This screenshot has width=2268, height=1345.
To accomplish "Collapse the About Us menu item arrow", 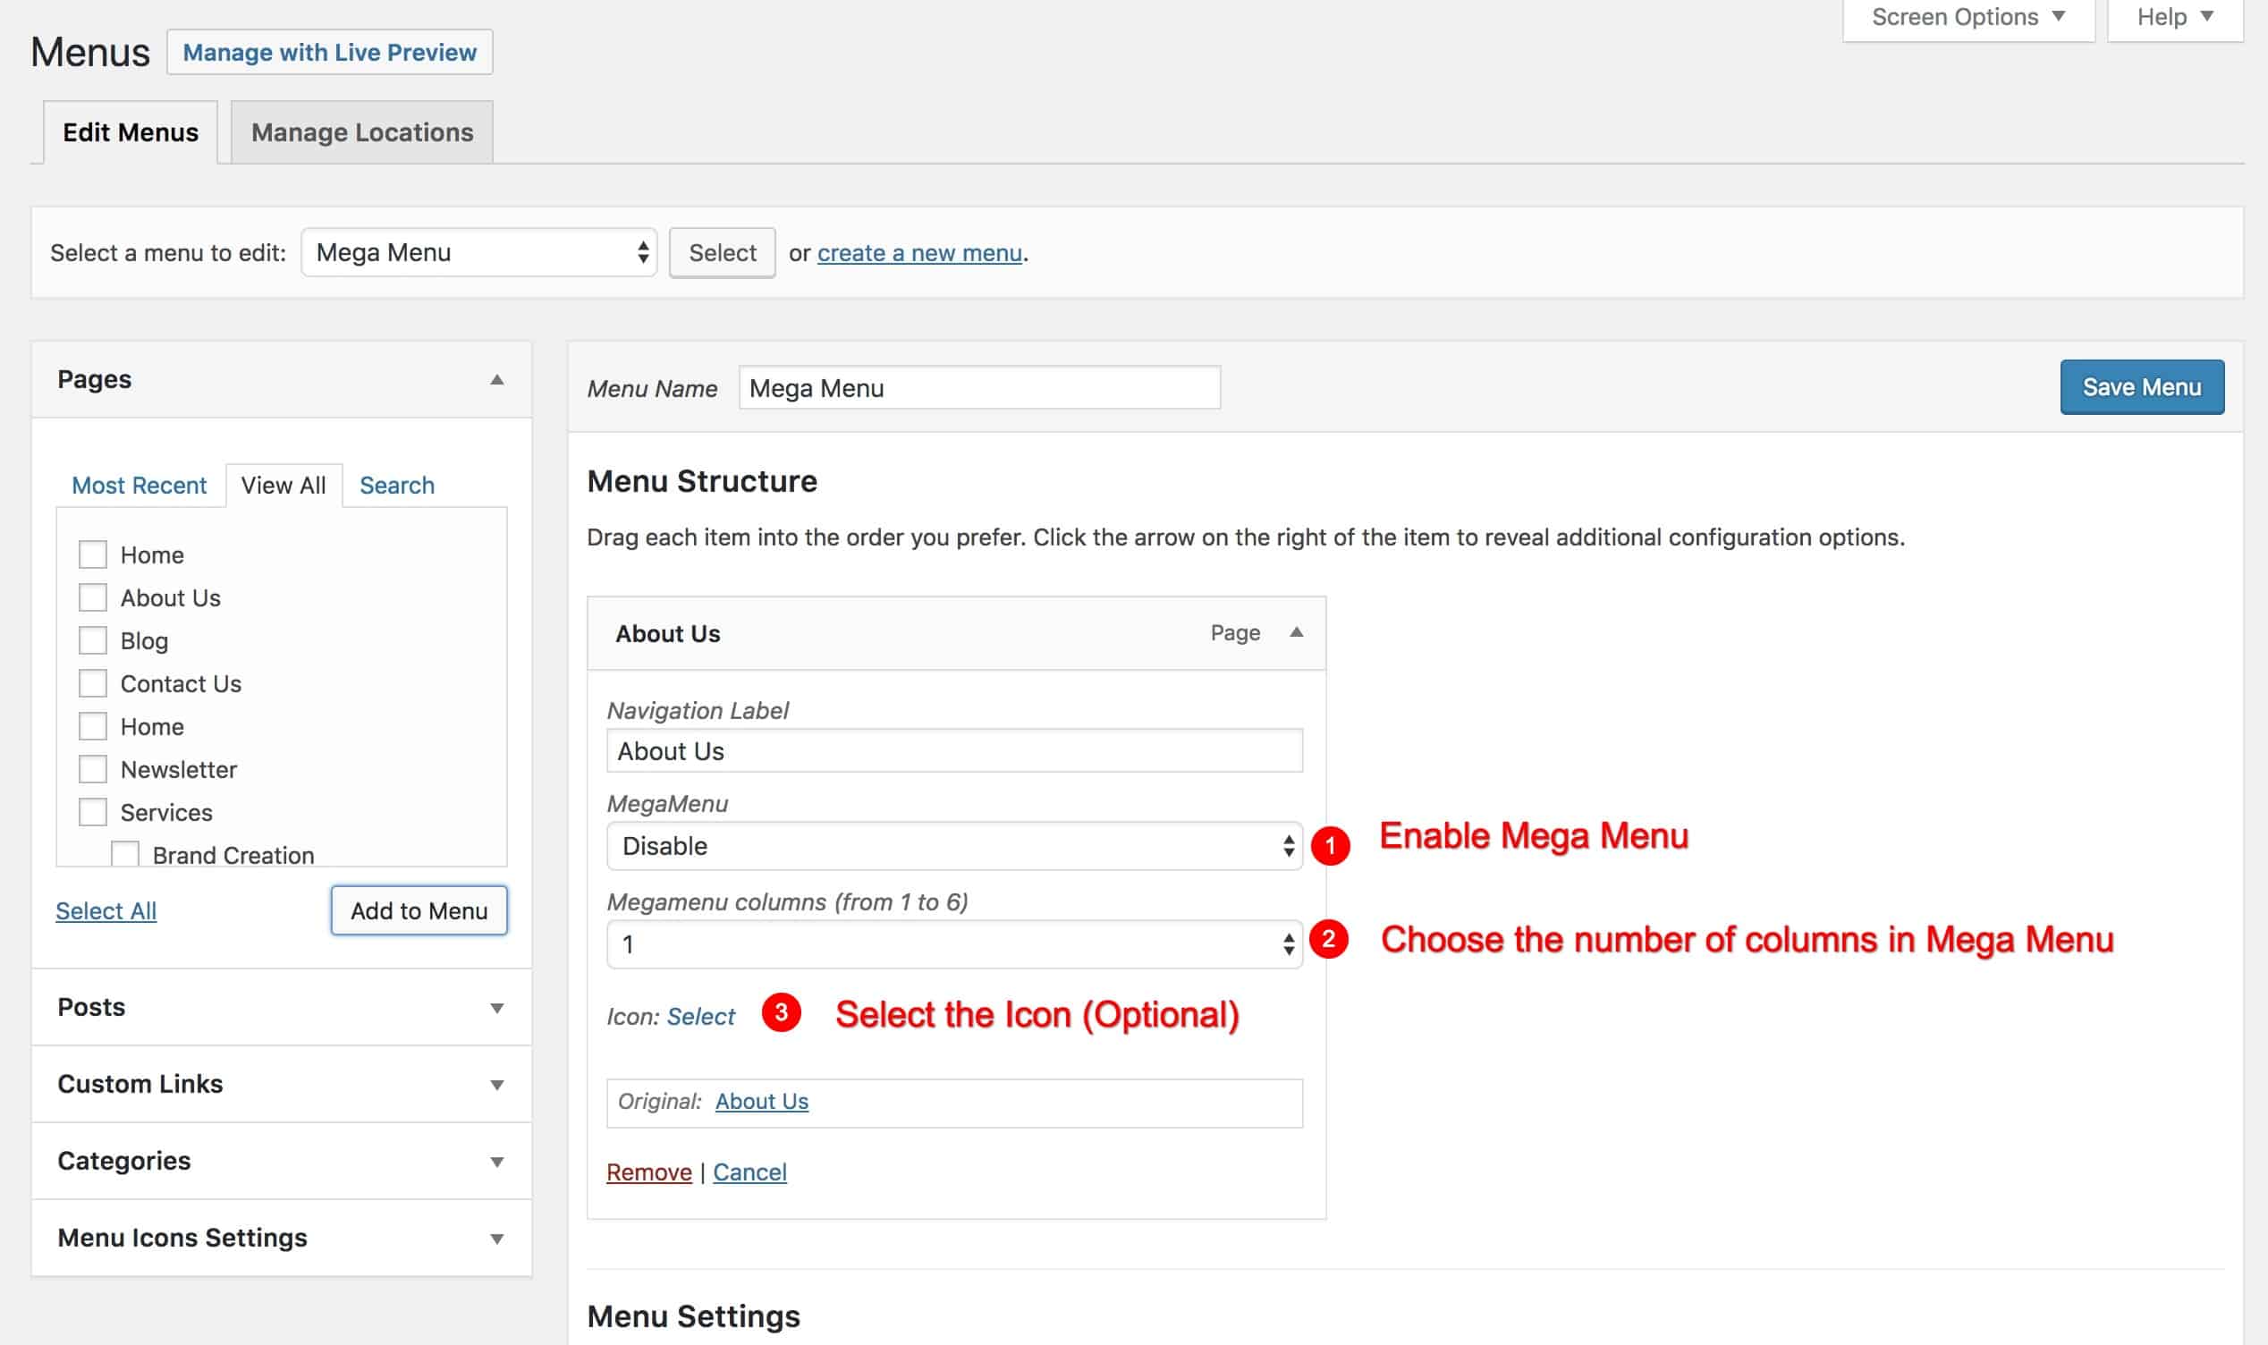I will (x=1297, y=632).
